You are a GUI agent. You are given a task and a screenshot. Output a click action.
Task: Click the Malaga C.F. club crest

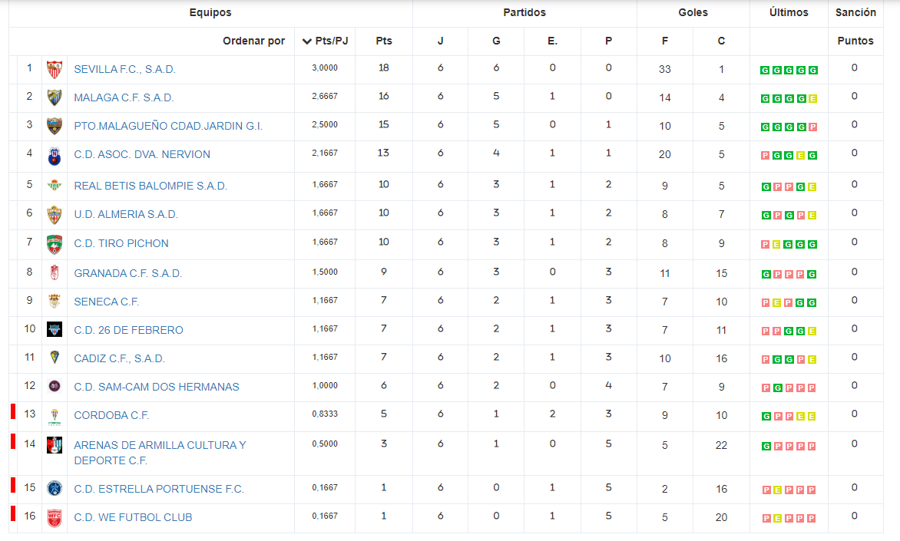55,97
